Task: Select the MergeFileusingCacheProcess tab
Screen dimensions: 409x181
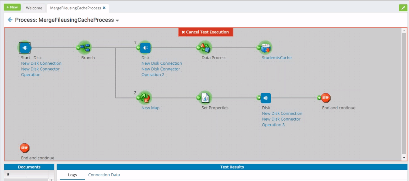Action: coord(76,8)
